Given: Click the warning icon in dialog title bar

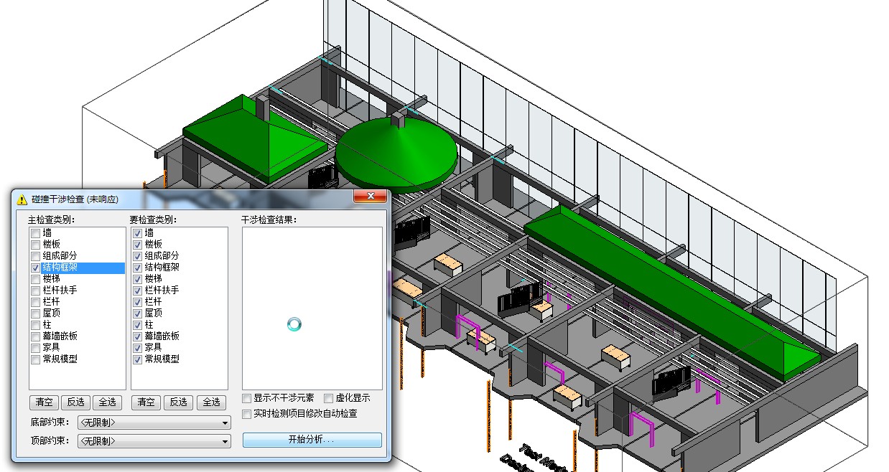Looking at the screenshot, I should click(x=22, y=199).
